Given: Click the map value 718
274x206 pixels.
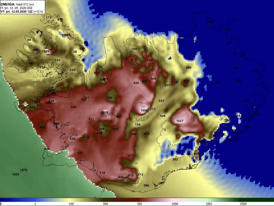Looking at the screenshot, I should coord(102,173).
